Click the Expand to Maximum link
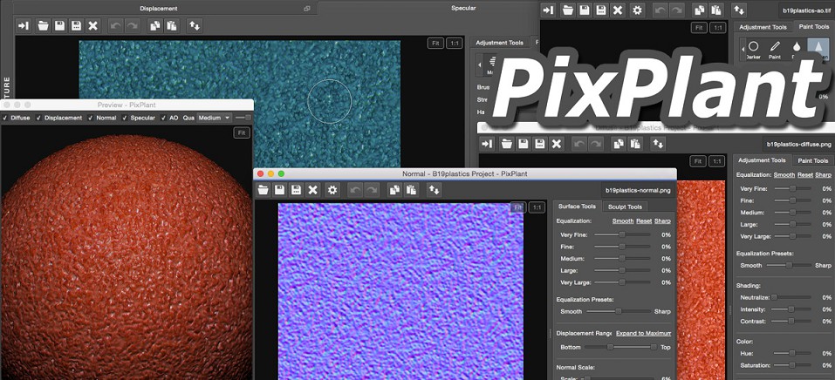The width and height of the screenshot is (835, 380). click(643, 333)
